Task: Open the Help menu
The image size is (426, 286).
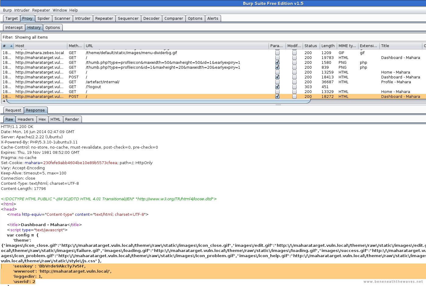Action: pyautogui.click(x=73, y=10)
